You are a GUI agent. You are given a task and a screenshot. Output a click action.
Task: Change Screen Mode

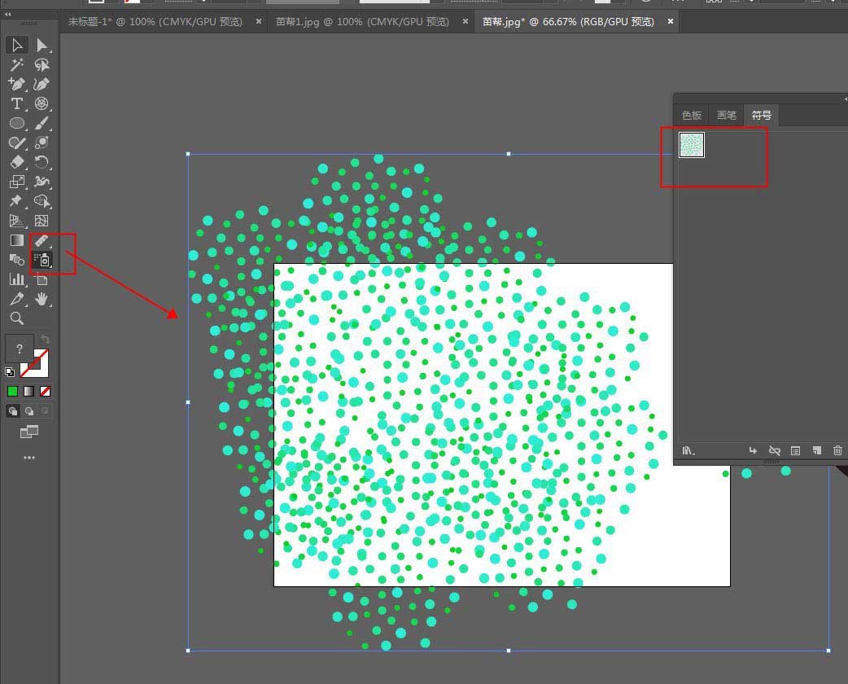click(x=28, y=432)
